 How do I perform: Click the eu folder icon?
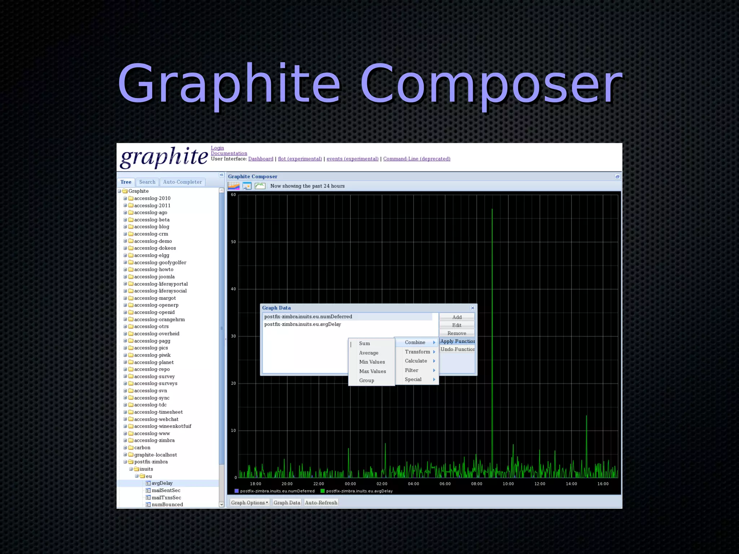click(x=142, y=476)
